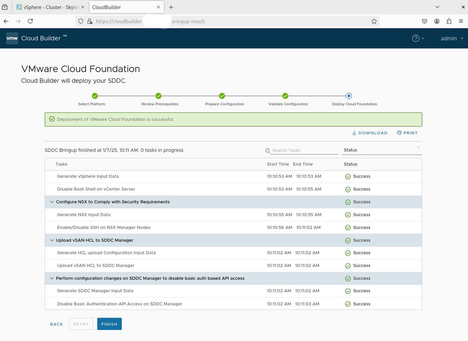Switch to the CloudBuilder tab
The image size is (468, 341).
(x=126, y=7)
